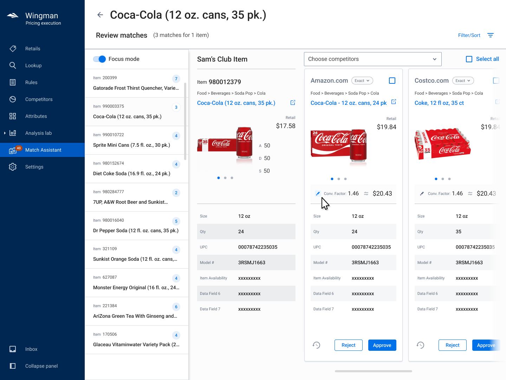
Task: Click the back arrow beside the product title
Action: point(100,15)
